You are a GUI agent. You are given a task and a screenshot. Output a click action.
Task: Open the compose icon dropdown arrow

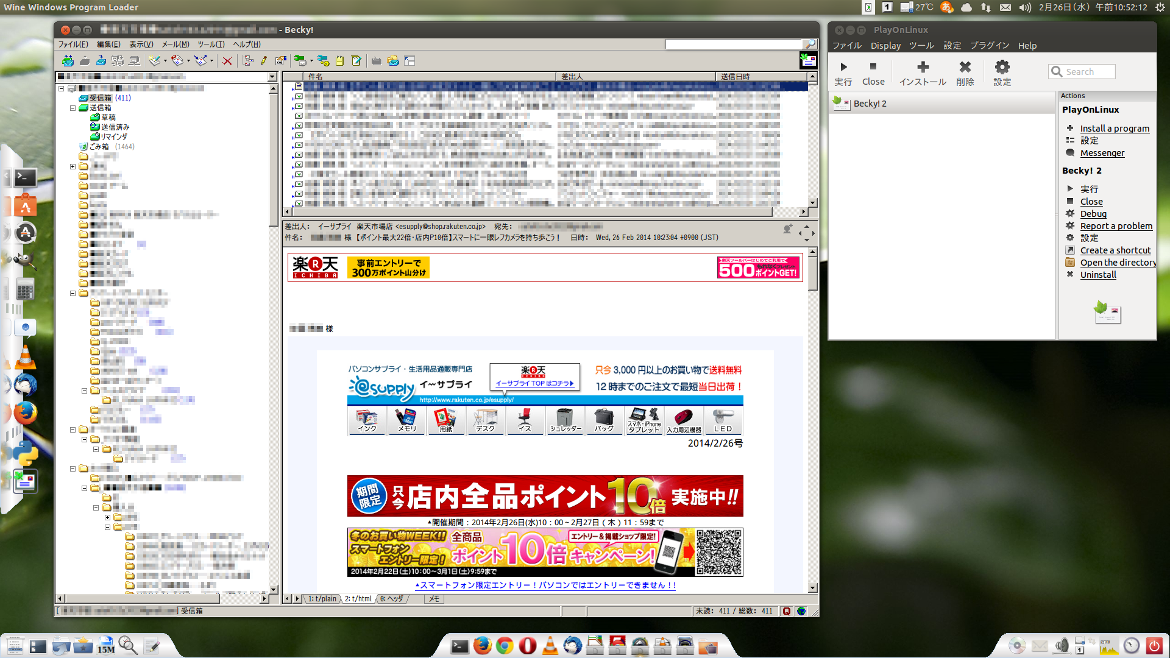(165, 60)
